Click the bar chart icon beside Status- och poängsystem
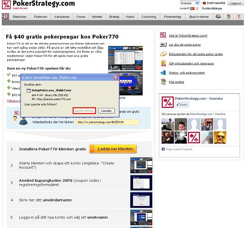The width and height of the screenshot is (249, 228). 163,73
